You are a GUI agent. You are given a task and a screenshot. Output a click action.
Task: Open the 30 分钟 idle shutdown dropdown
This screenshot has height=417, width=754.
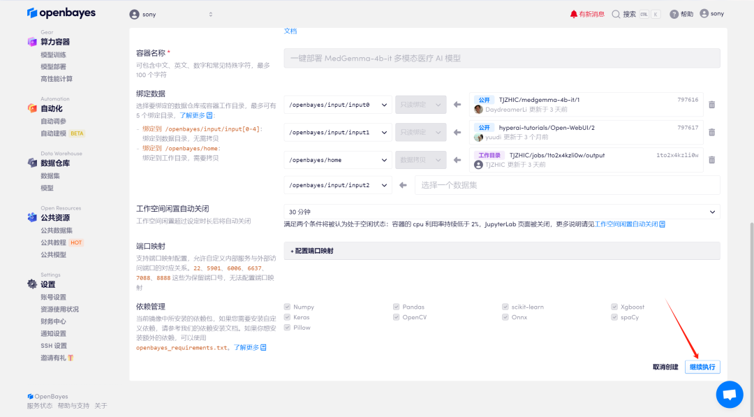(502, 212)
